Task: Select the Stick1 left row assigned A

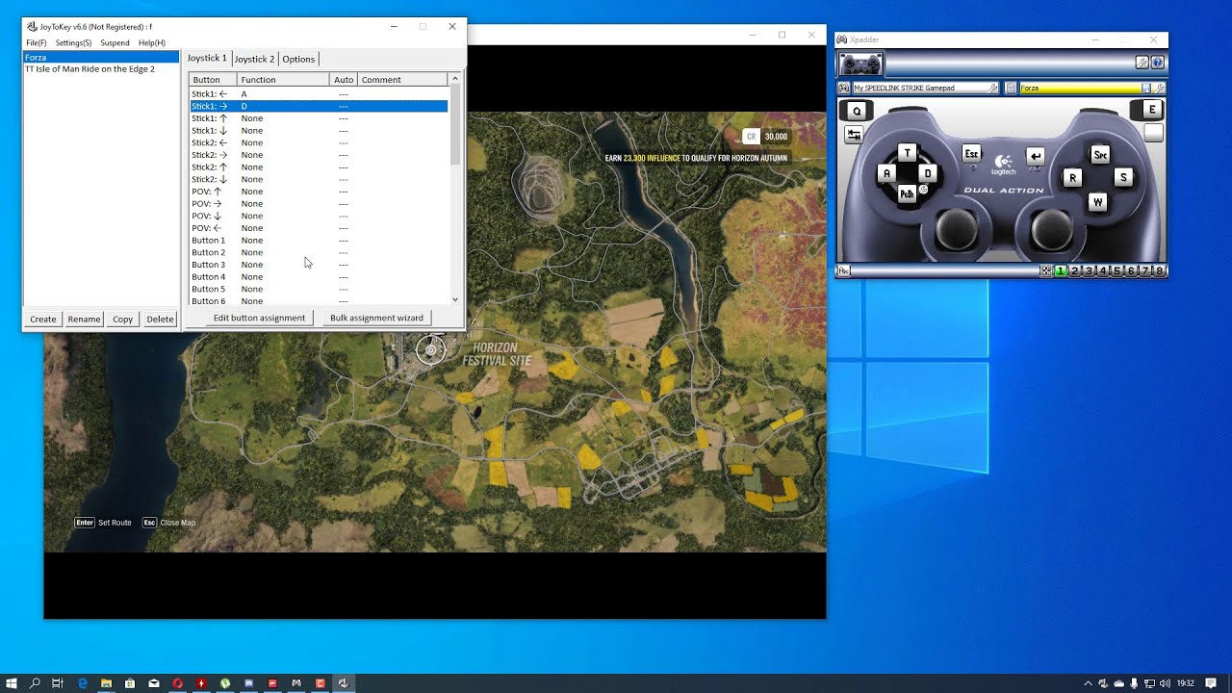Action: point(319,94)
